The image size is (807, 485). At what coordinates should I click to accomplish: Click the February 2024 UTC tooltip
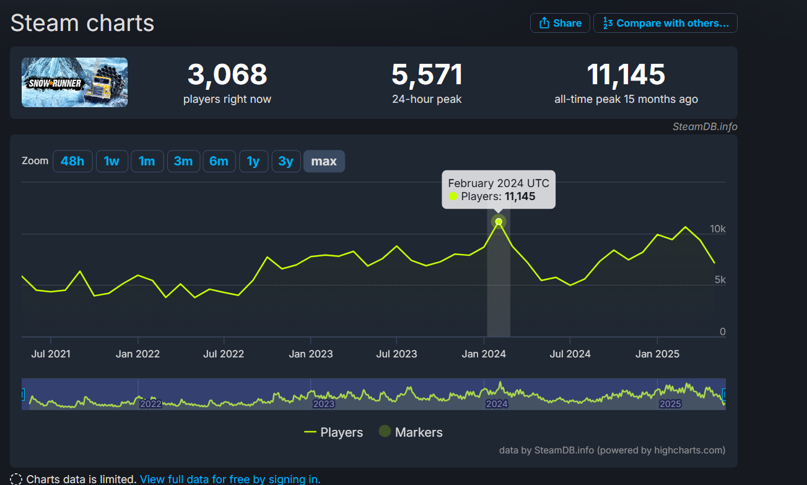[499, 190]
